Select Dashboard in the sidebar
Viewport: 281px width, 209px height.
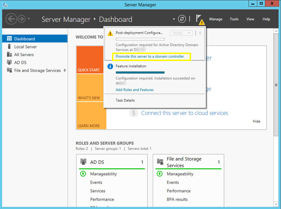click(x=35, y=39)
